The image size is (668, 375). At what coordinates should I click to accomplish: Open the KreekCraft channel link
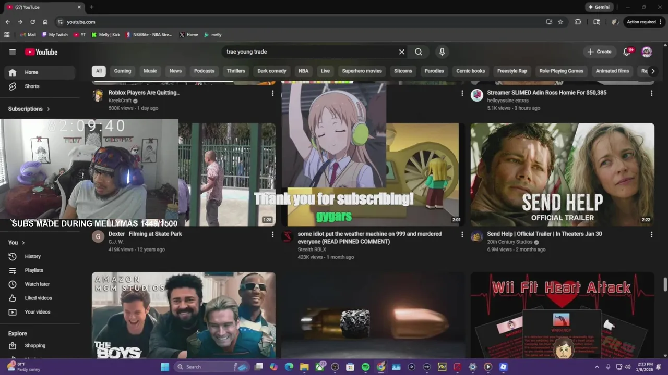[x=120, y=101]
